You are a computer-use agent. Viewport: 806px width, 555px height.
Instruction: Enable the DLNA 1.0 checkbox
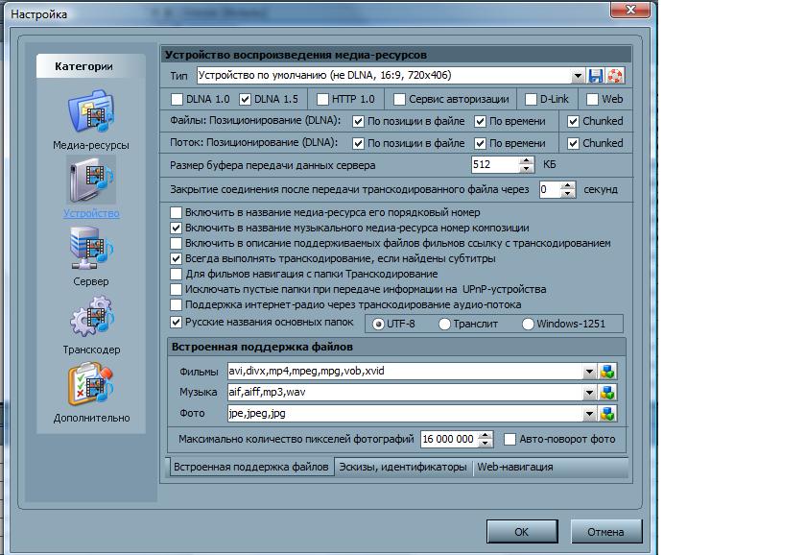pyautogui.click(x=177, y=99)
